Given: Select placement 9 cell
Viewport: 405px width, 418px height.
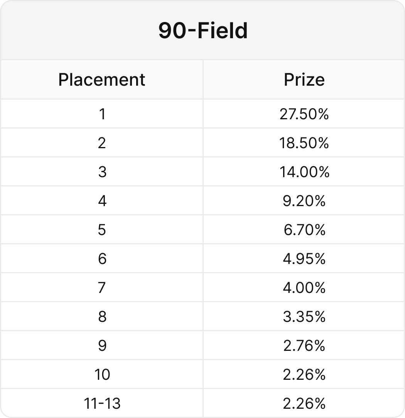Looking at the screenshot, I should coord(102,345).
